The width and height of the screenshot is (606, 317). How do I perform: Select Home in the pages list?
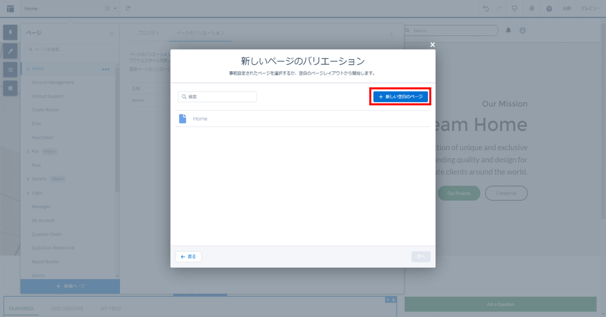click(x=38, y=69)
